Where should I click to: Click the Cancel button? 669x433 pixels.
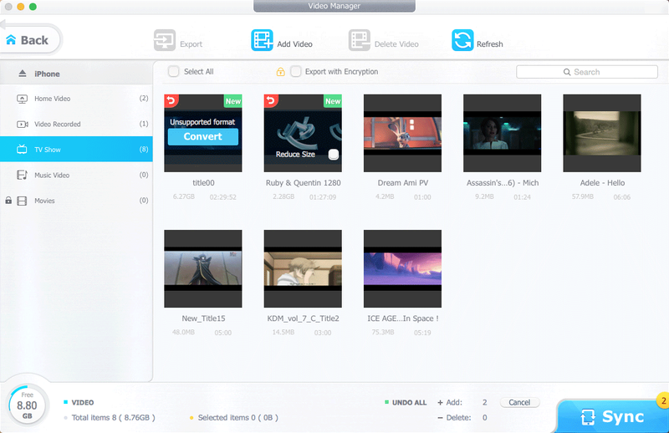519,402
